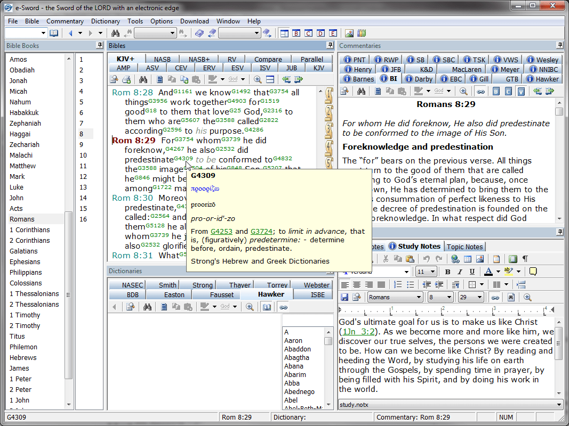Pin the Bible Books panel

[x=99, y=46]
